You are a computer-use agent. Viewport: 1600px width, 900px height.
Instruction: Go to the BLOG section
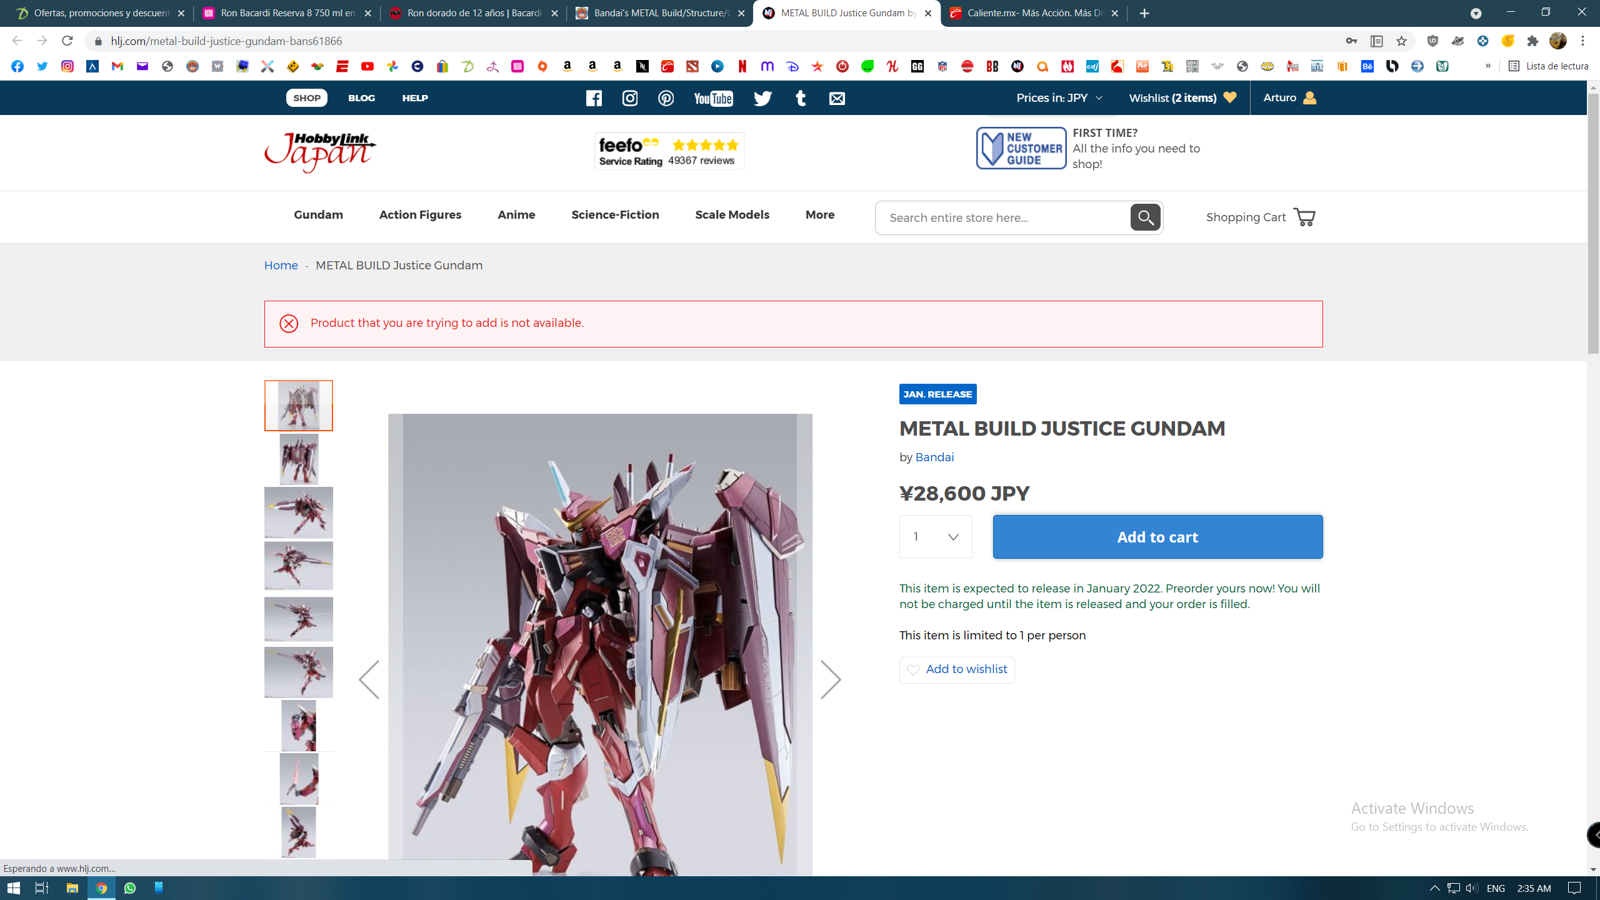pos(361,98)
